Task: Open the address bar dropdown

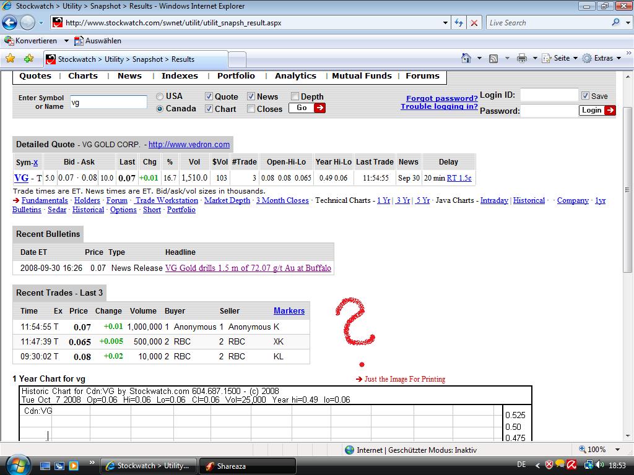Action: coord(444,22)
